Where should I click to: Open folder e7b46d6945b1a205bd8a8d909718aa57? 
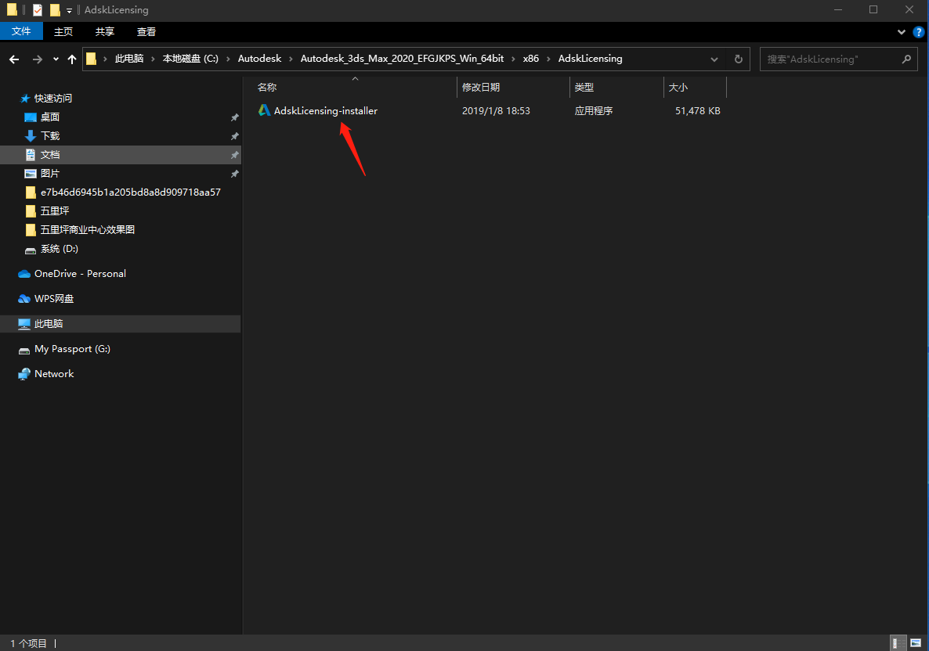click(x=130, y=192)
